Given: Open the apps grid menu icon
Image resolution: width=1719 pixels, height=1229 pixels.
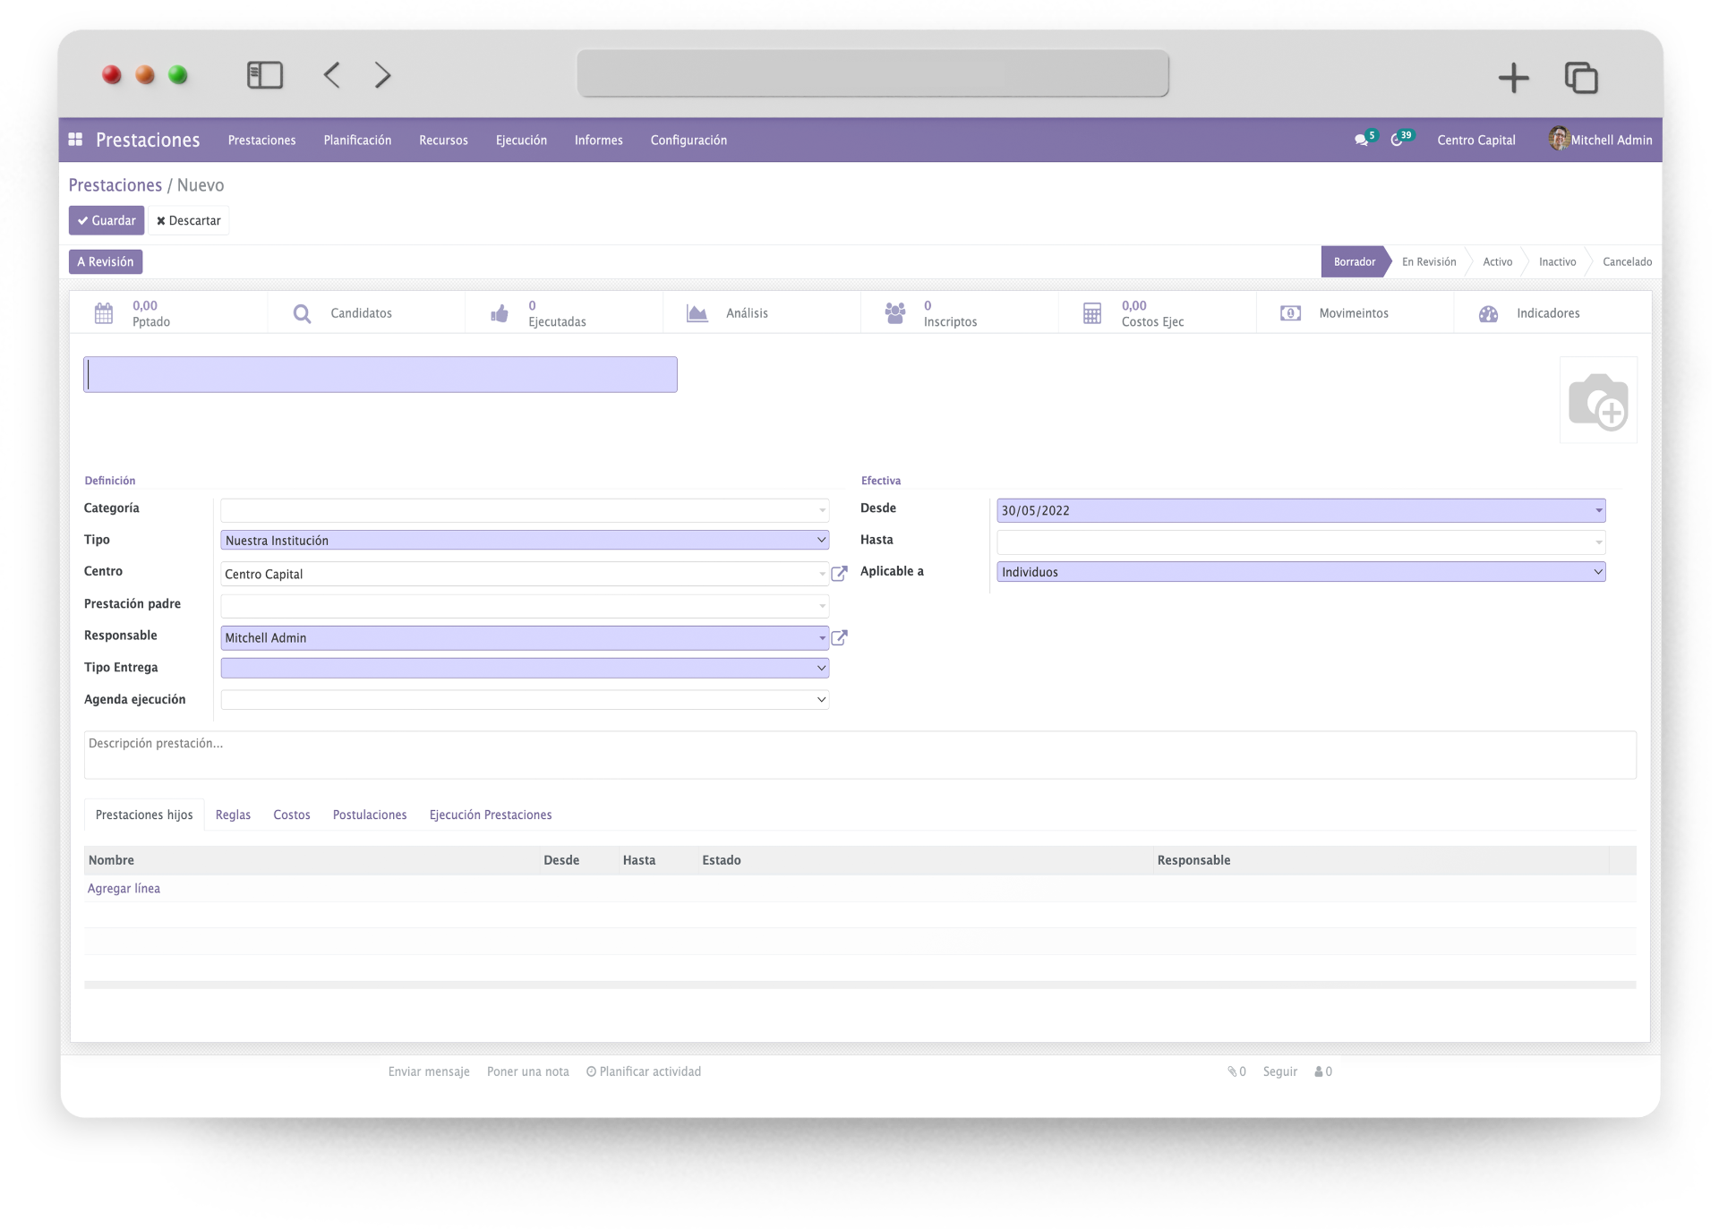Looking at the screenshot, I should 76,140.
